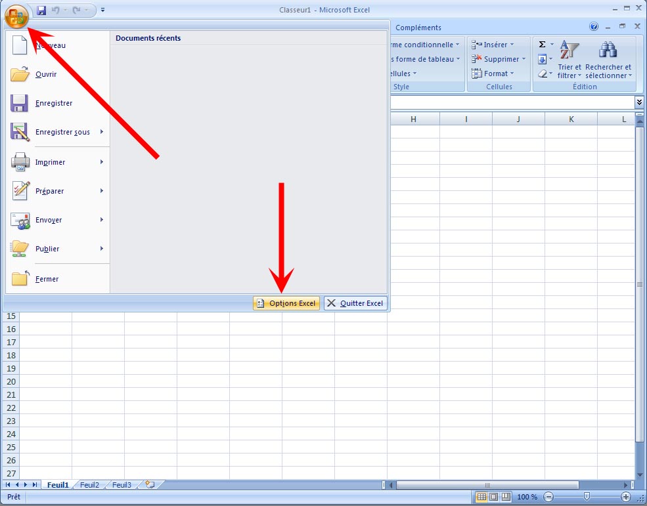Select row 15 header
This screenshot has height=506, width=647.
[11, 316]
